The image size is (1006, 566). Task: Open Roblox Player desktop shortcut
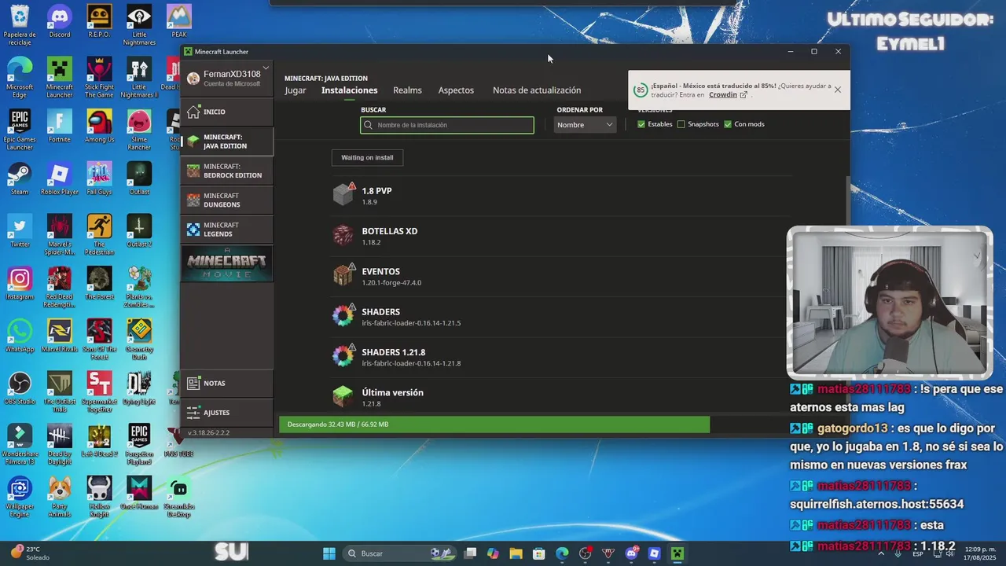pyautogui.click(x=60, y=178)
